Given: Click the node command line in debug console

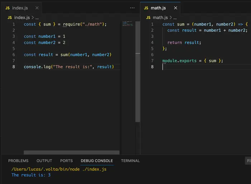Looking at the screenshot, I should pos(59,169).
